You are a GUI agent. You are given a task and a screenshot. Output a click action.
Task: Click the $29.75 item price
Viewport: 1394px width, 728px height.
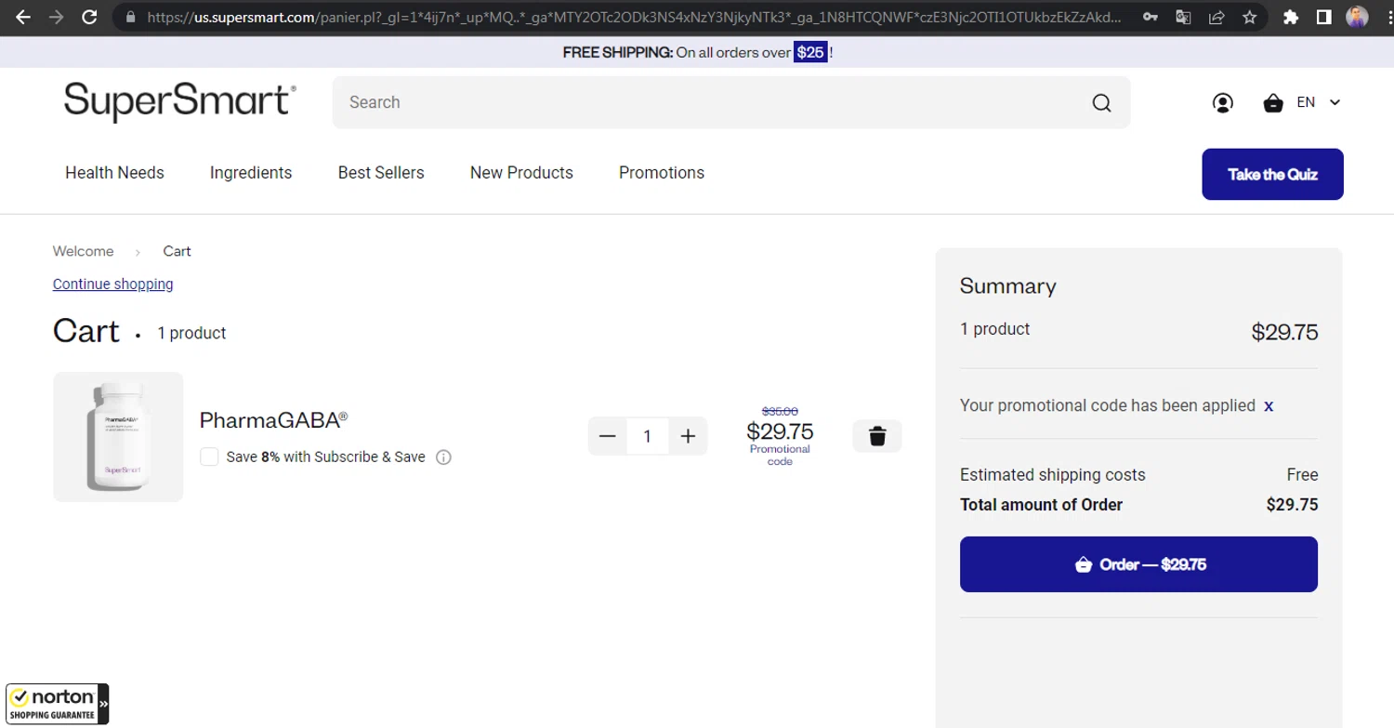click(x=780, y=431)
